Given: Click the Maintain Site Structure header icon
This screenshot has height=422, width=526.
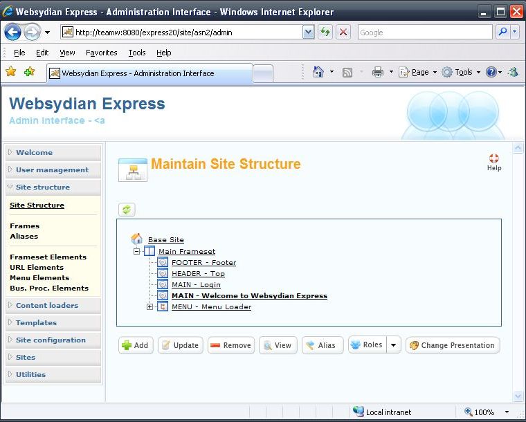Looking at the screenshot, I should (133, 170).
